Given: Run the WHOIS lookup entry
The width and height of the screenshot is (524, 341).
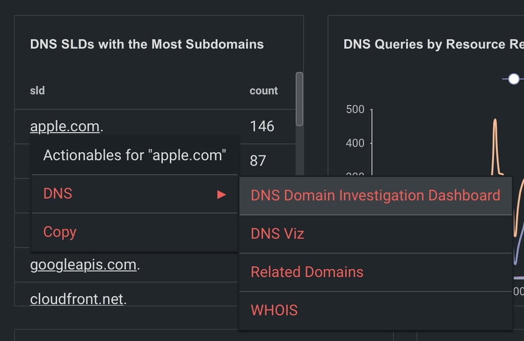Looking at the screenshot, I should pyautogui.click(x=274, y=310).
